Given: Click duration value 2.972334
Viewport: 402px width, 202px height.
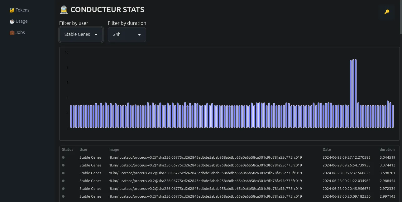Looking at the screenshot, I should [x=387, y=189].
